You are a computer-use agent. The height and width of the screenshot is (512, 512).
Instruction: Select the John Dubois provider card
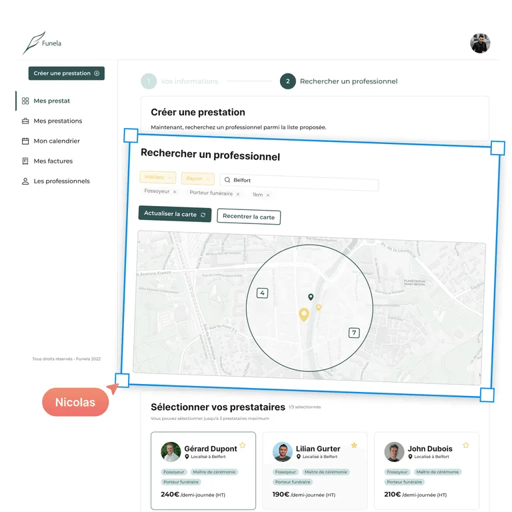[427, 471]
